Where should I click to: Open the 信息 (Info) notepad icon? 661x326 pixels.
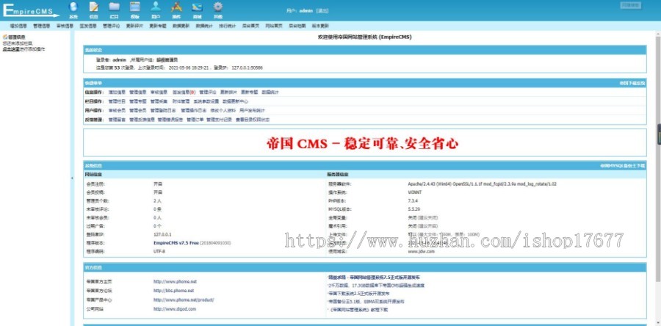click(x=93, y=7)
